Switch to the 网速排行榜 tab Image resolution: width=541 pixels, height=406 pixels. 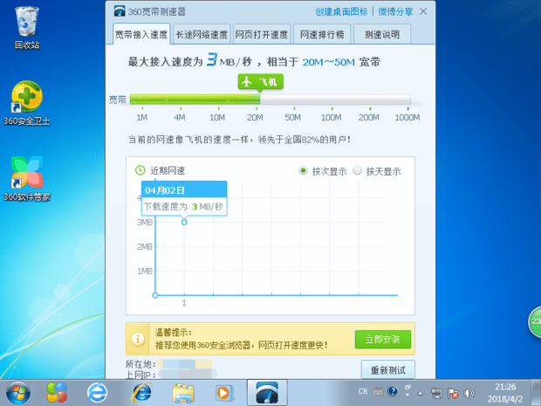pos(322,34)
